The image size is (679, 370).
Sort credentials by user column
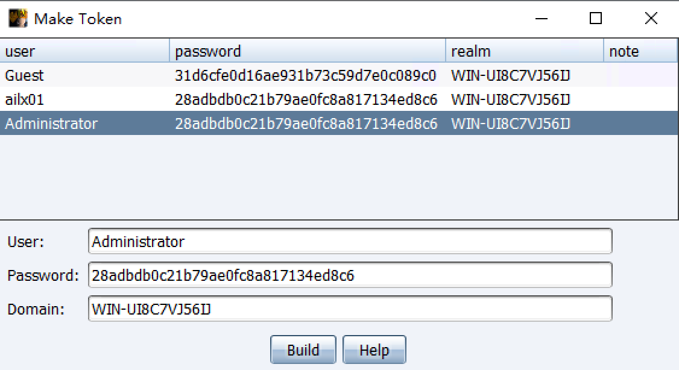point(84,51)
